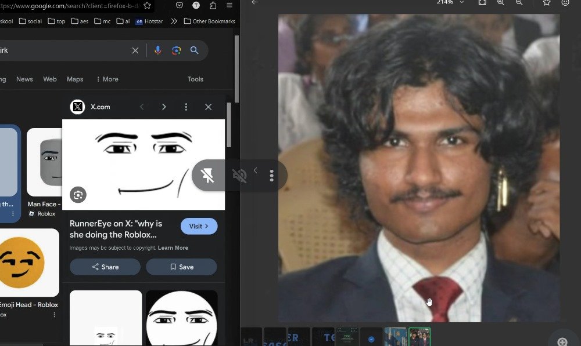Open the 'ai' bookmarks folder
Viewport: 581px width, 346px height.
click(x=123, y=21)
